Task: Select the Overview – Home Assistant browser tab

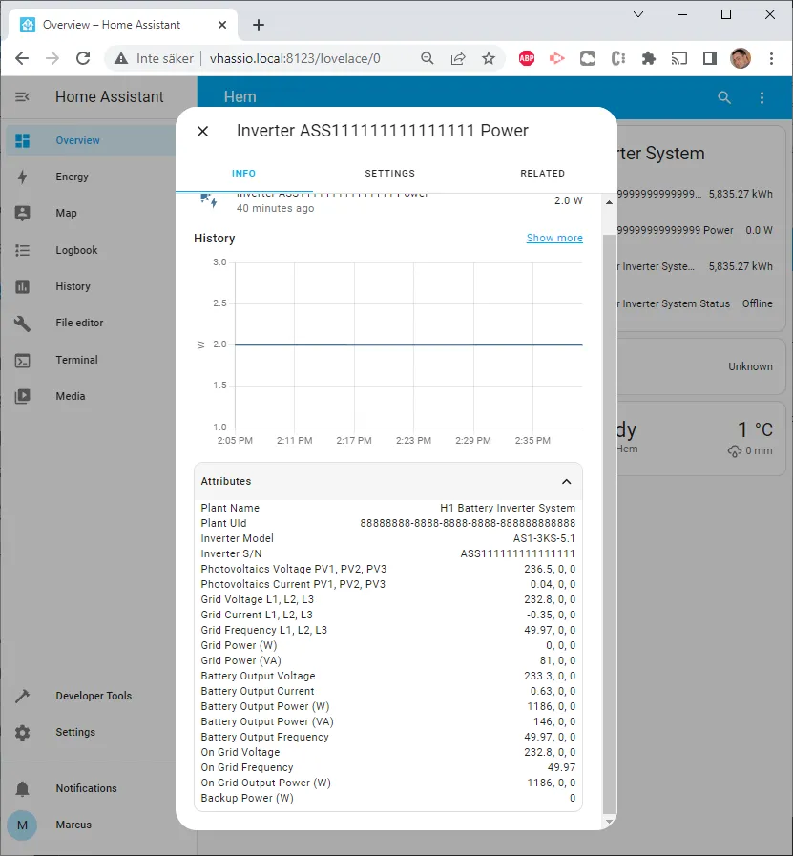Action: coord(123,25)
